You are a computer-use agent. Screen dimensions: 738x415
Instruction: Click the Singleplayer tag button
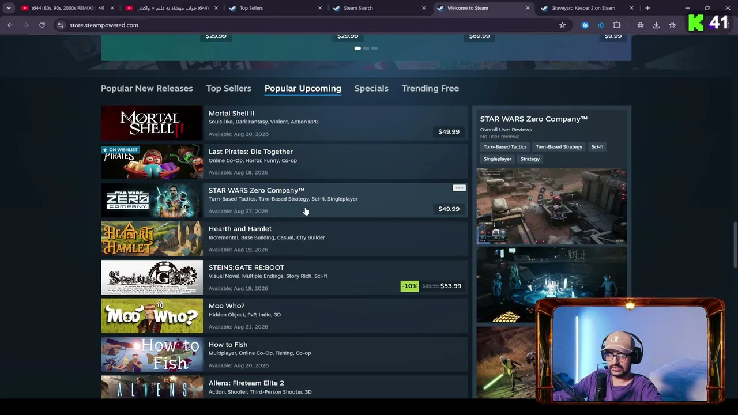498,159
